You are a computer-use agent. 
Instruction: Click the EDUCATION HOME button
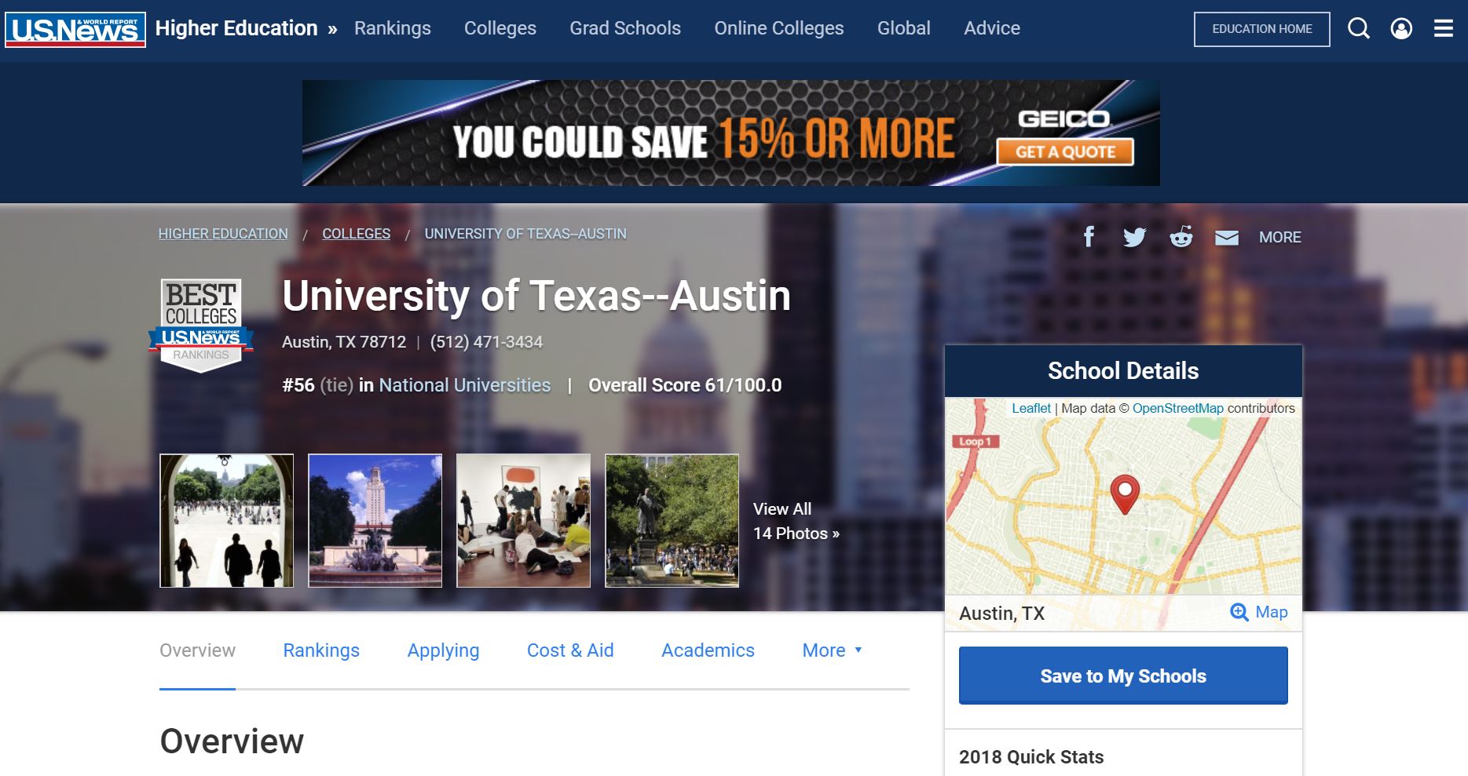(x=1262, y=29)
